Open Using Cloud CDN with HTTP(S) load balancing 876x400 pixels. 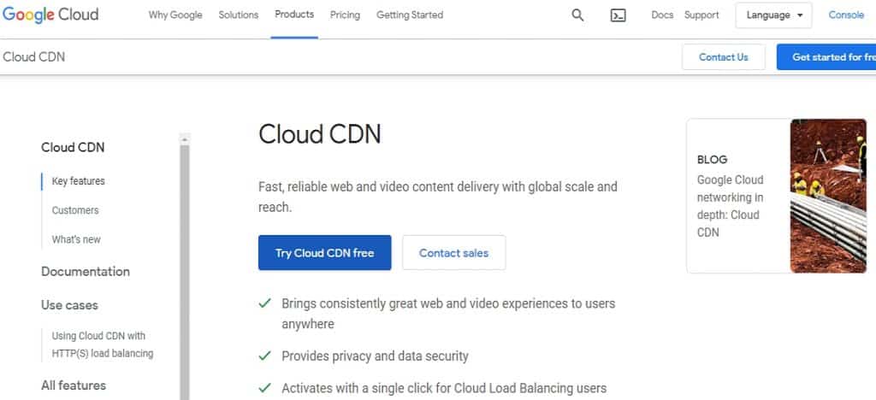pyautogui.click(x=103, y=344)
